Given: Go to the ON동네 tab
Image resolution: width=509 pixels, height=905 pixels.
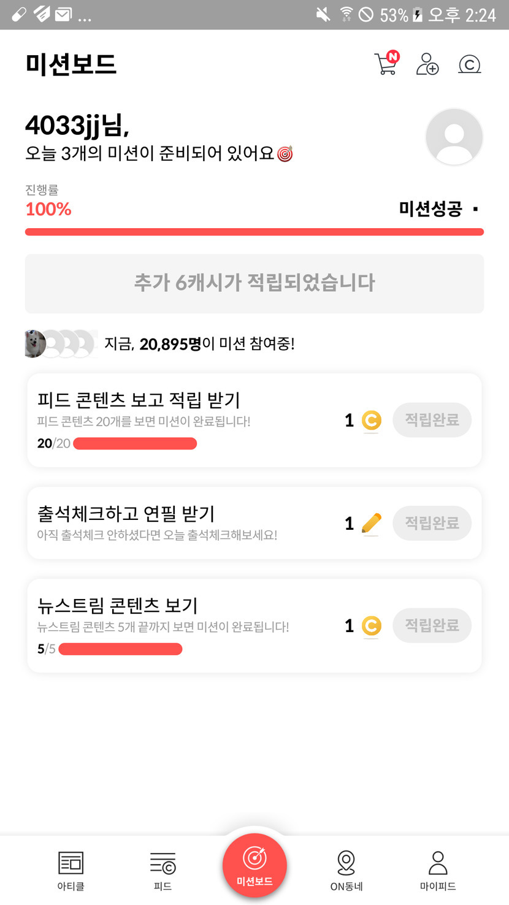Looking at the screenshot, I should pos(346,870).
